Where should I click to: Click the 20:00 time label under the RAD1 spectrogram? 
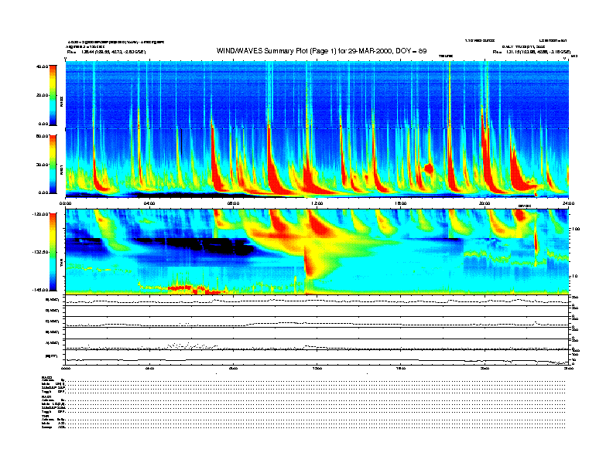pos(485,203)
